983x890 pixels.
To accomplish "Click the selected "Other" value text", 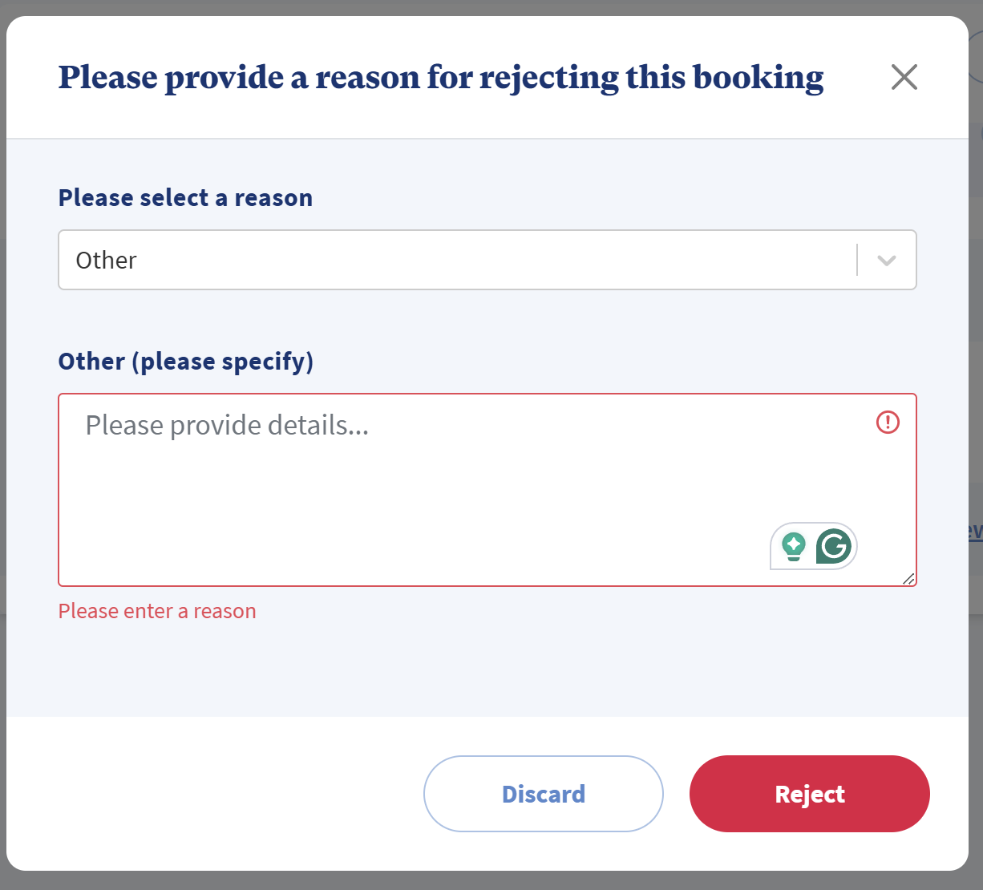I will pos(106,261).
